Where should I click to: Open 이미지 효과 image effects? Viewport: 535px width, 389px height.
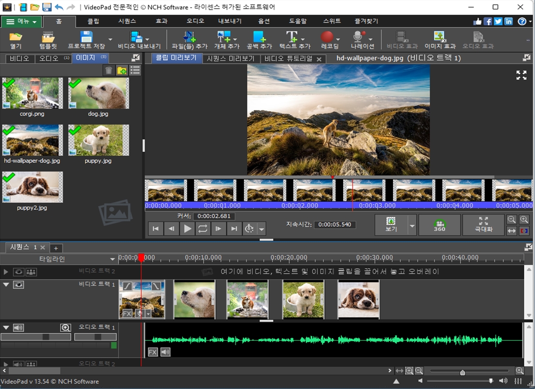[x=440, y=40]
